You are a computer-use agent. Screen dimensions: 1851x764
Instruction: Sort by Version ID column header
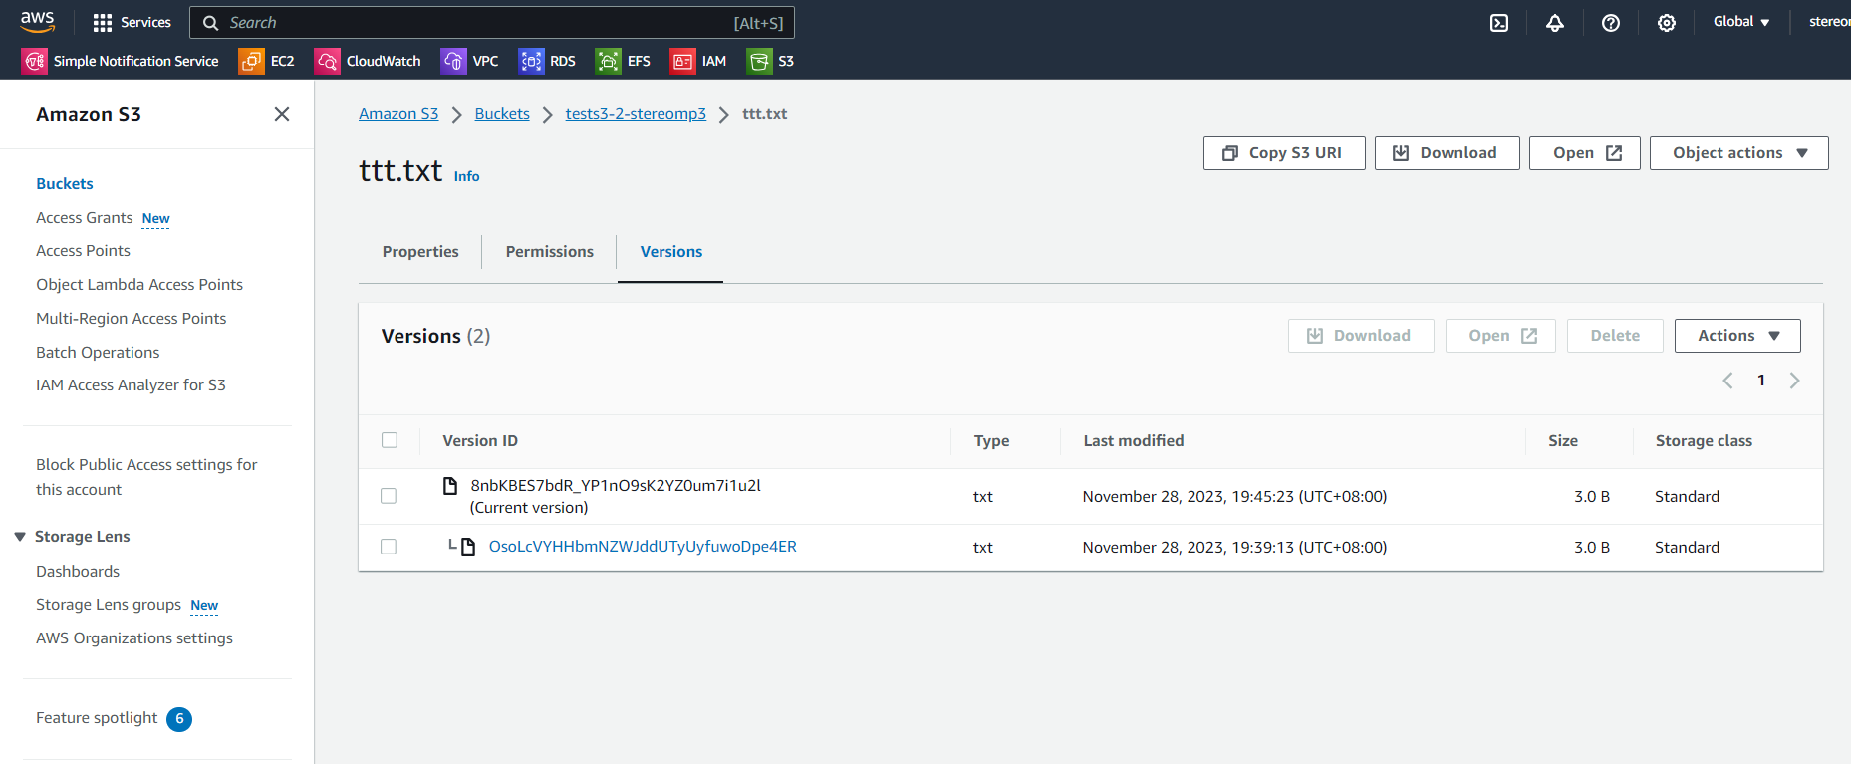pyautogui.click(x=480, y=441)
